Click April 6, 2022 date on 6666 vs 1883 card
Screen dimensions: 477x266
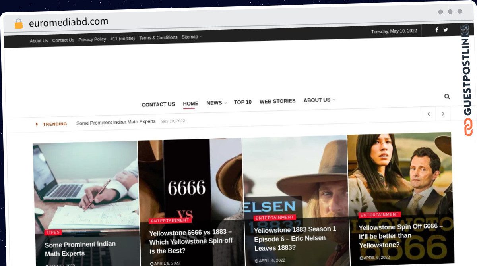tap(165, 263)
